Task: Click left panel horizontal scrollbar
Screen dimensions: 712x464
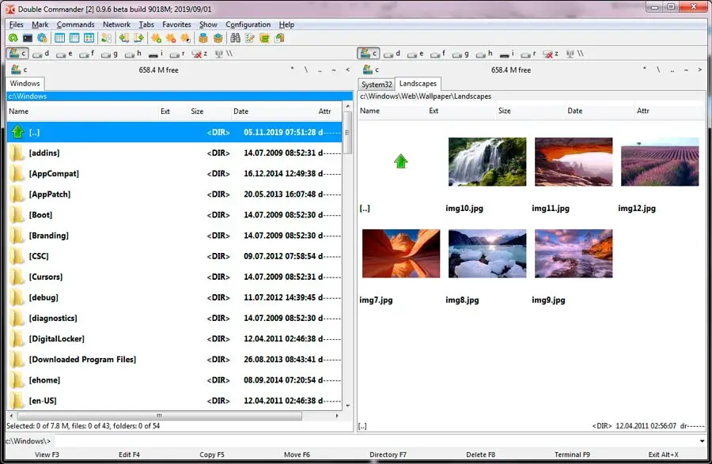Action: 158,416
